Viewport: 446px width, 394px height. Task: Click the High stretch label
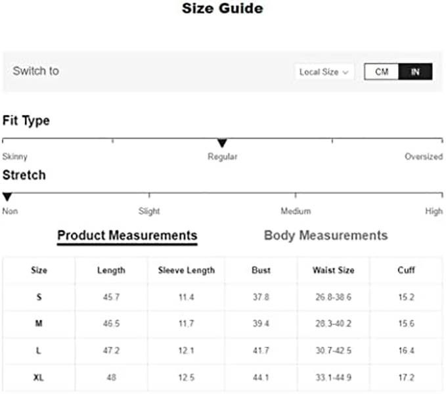[434, 211]
